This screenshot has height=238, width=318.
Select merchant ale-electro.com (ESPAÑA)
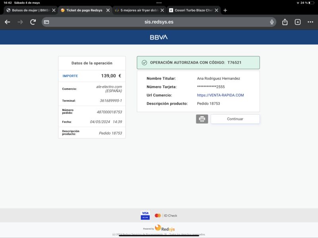coord(109,88)
